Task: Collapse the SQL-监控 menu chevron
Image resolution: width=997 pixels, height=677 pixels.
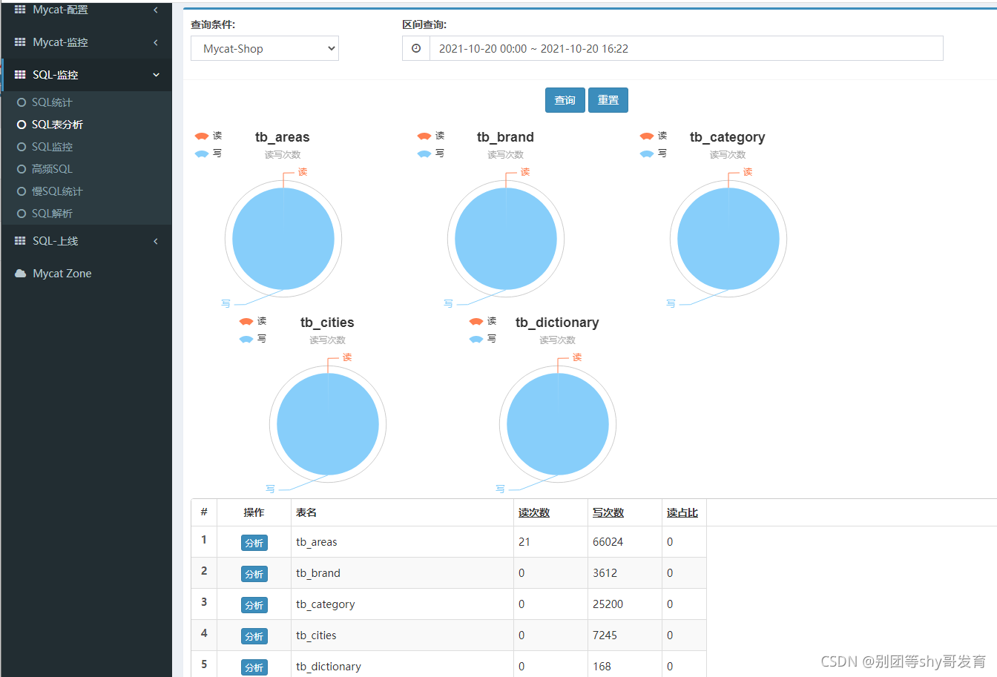Action: [156, 75]
